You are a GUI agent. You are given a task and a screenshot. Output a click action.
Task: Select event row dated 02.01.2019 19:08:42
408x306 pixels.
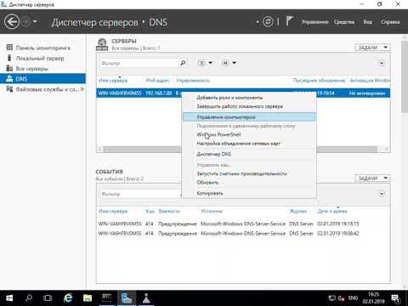(244, 234)
